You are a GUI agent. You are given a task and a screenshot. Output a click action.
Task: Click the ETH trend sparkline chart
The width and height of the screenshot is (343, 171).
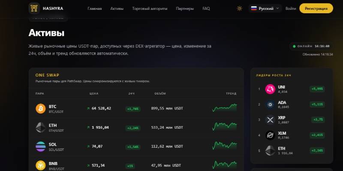pos(224,127)
